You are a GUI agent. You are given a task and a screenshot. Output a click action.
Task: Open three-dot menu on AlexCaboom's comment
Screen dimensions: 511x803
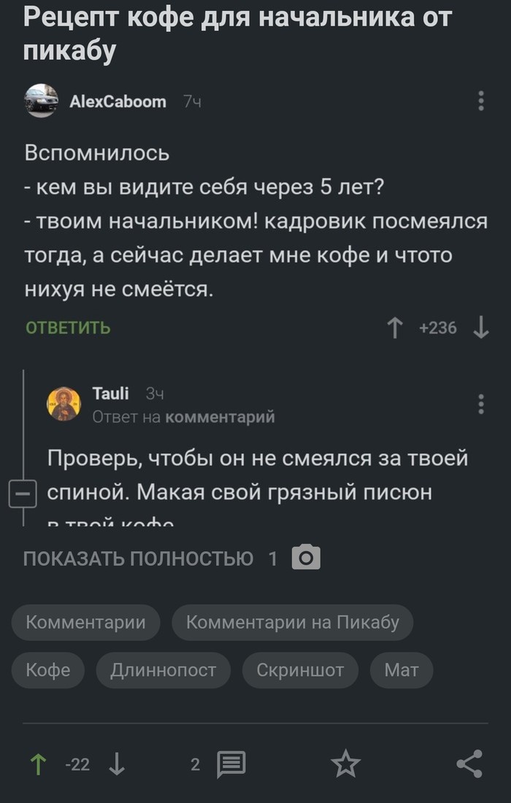pos(480,101)
